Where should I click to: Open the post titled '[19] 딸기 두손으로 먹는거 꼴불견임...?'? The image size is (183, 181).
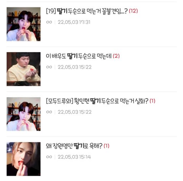[87, 11]
